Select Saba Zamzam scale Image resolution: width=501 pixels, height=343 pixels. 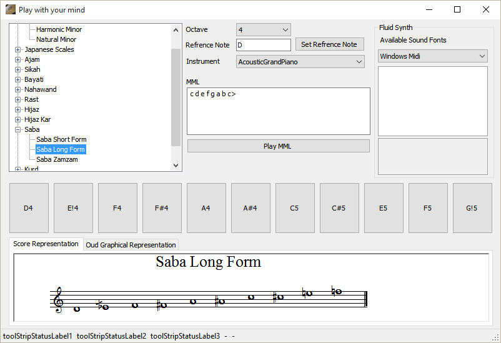[57, 159]
